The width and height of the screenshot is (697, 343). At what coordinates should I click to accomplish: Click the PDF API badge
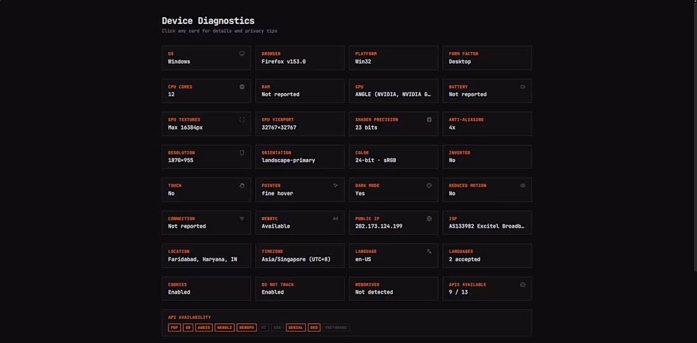pyautogui.click(x=174, y=327)
